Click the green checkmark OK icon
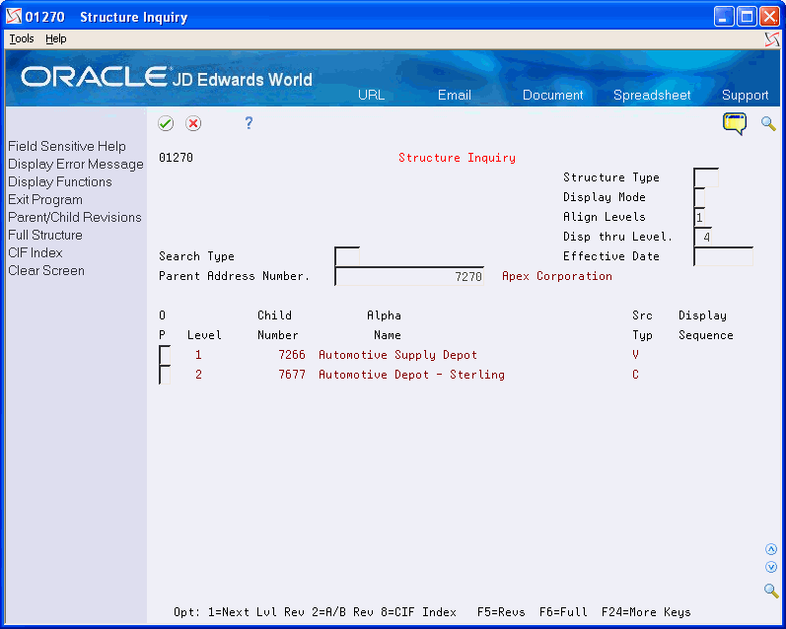Screen dimensions: 786x629 (166, 123)
